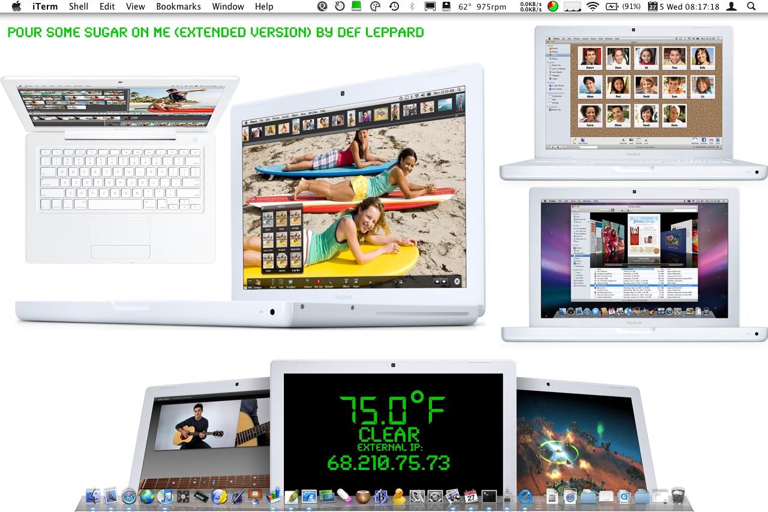
Task: Open Cyberduck yellow duck Dock icon
Action: pyautogui.click(x=398, y=496)
